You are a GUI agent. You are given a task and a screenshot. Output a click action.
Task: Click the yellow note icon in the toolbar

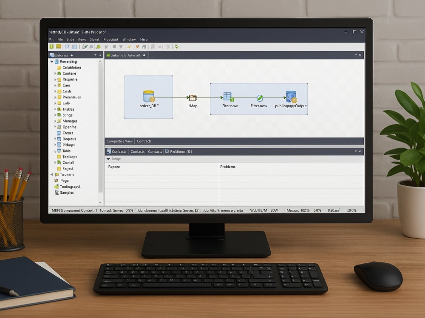(59, 47)
